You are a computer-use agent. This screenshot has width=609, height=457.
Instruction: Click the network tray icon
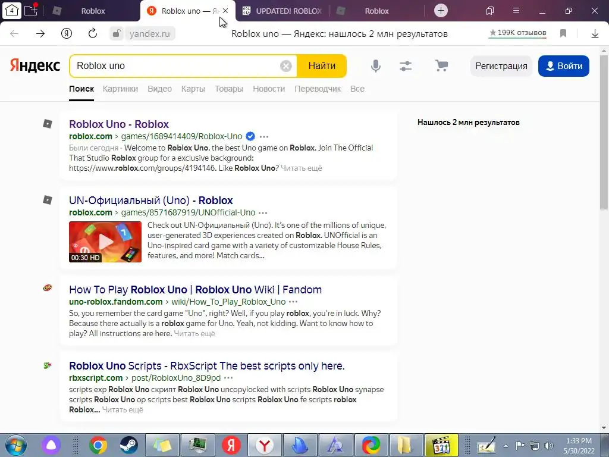535,446
